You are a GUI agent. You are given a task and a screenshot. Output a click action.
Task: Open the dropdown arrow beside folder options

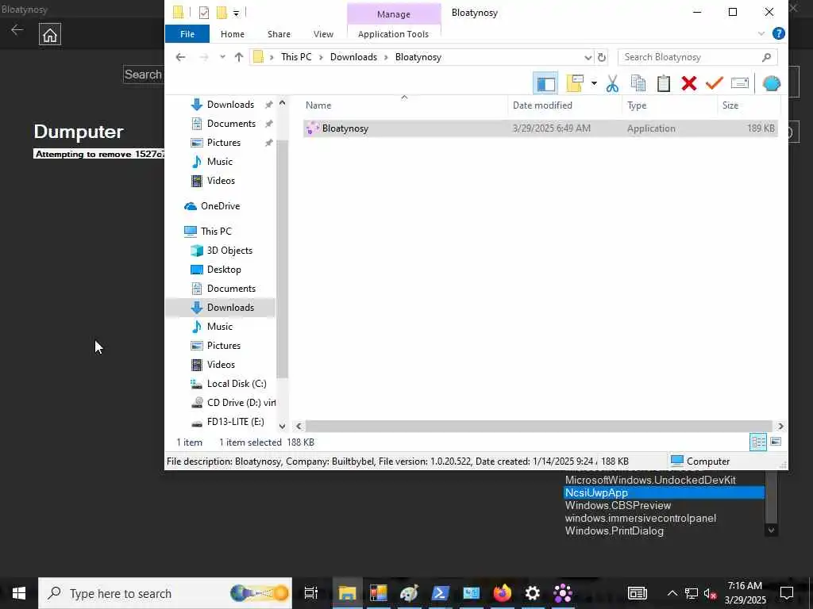(x=594, y=83)
